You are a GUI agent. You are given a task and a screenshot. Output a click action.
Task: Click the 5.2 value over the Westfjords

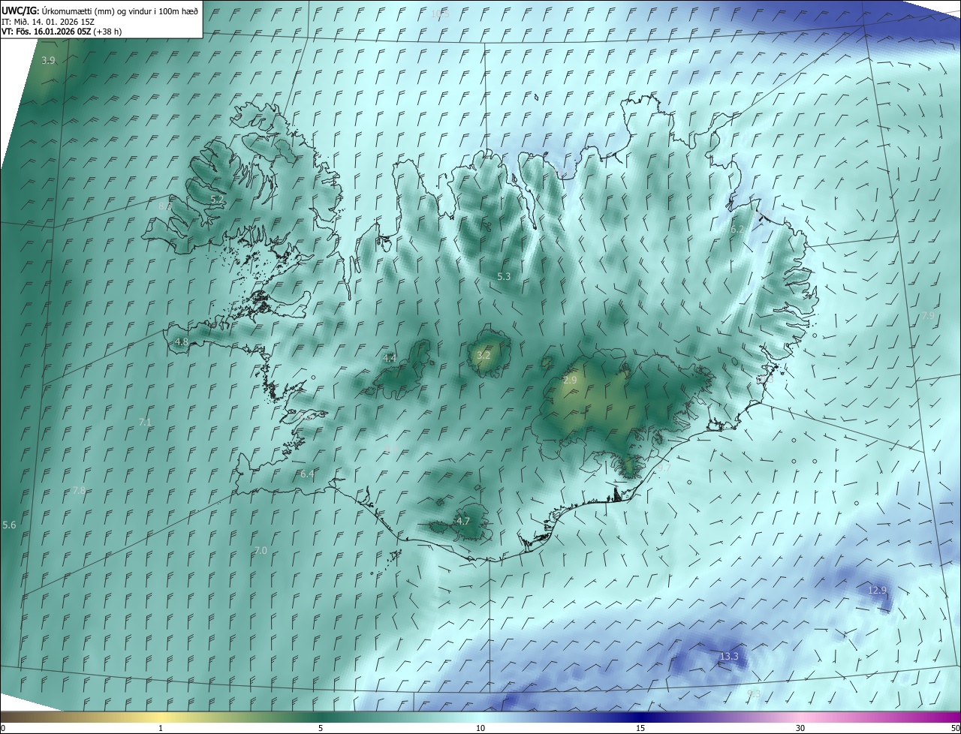pyautogui.click(x=216, y=200)
